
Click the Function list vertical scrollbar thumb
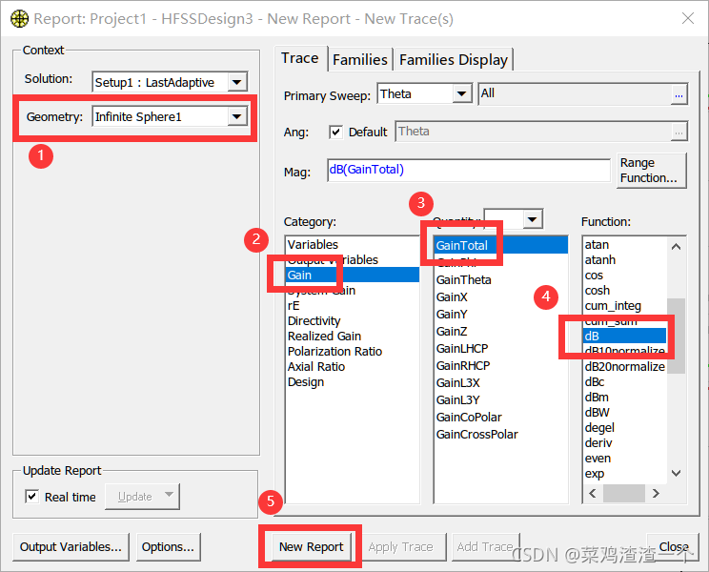(x=676, y=336)
